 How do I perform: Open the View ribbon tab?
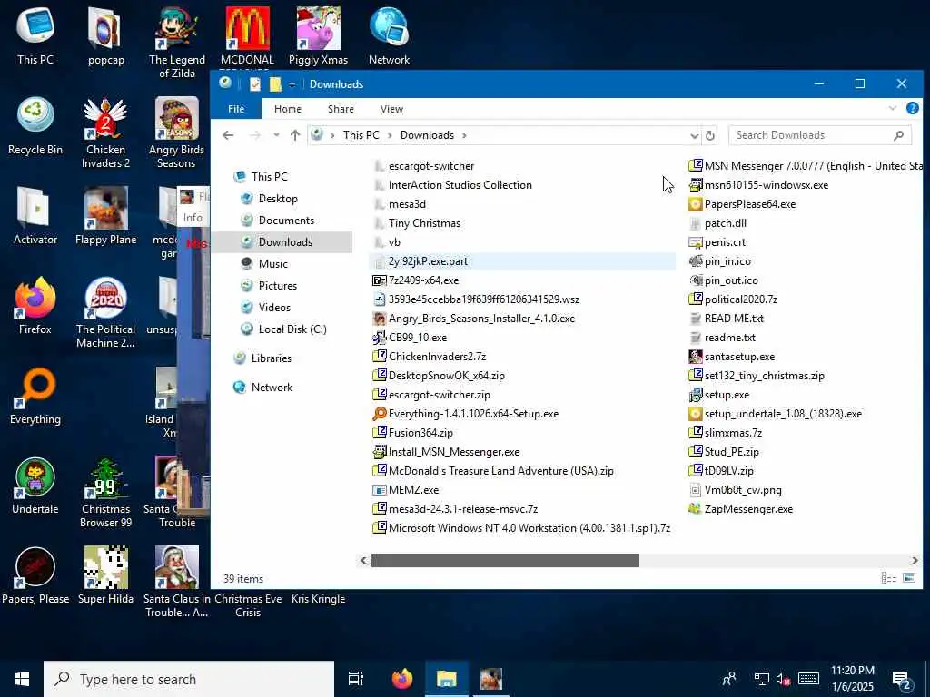pyautogui.click(x=391, y=109)
